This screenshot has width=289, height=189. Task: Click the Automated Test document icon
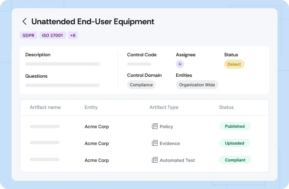pyautogui.click(x=155, y=160)
